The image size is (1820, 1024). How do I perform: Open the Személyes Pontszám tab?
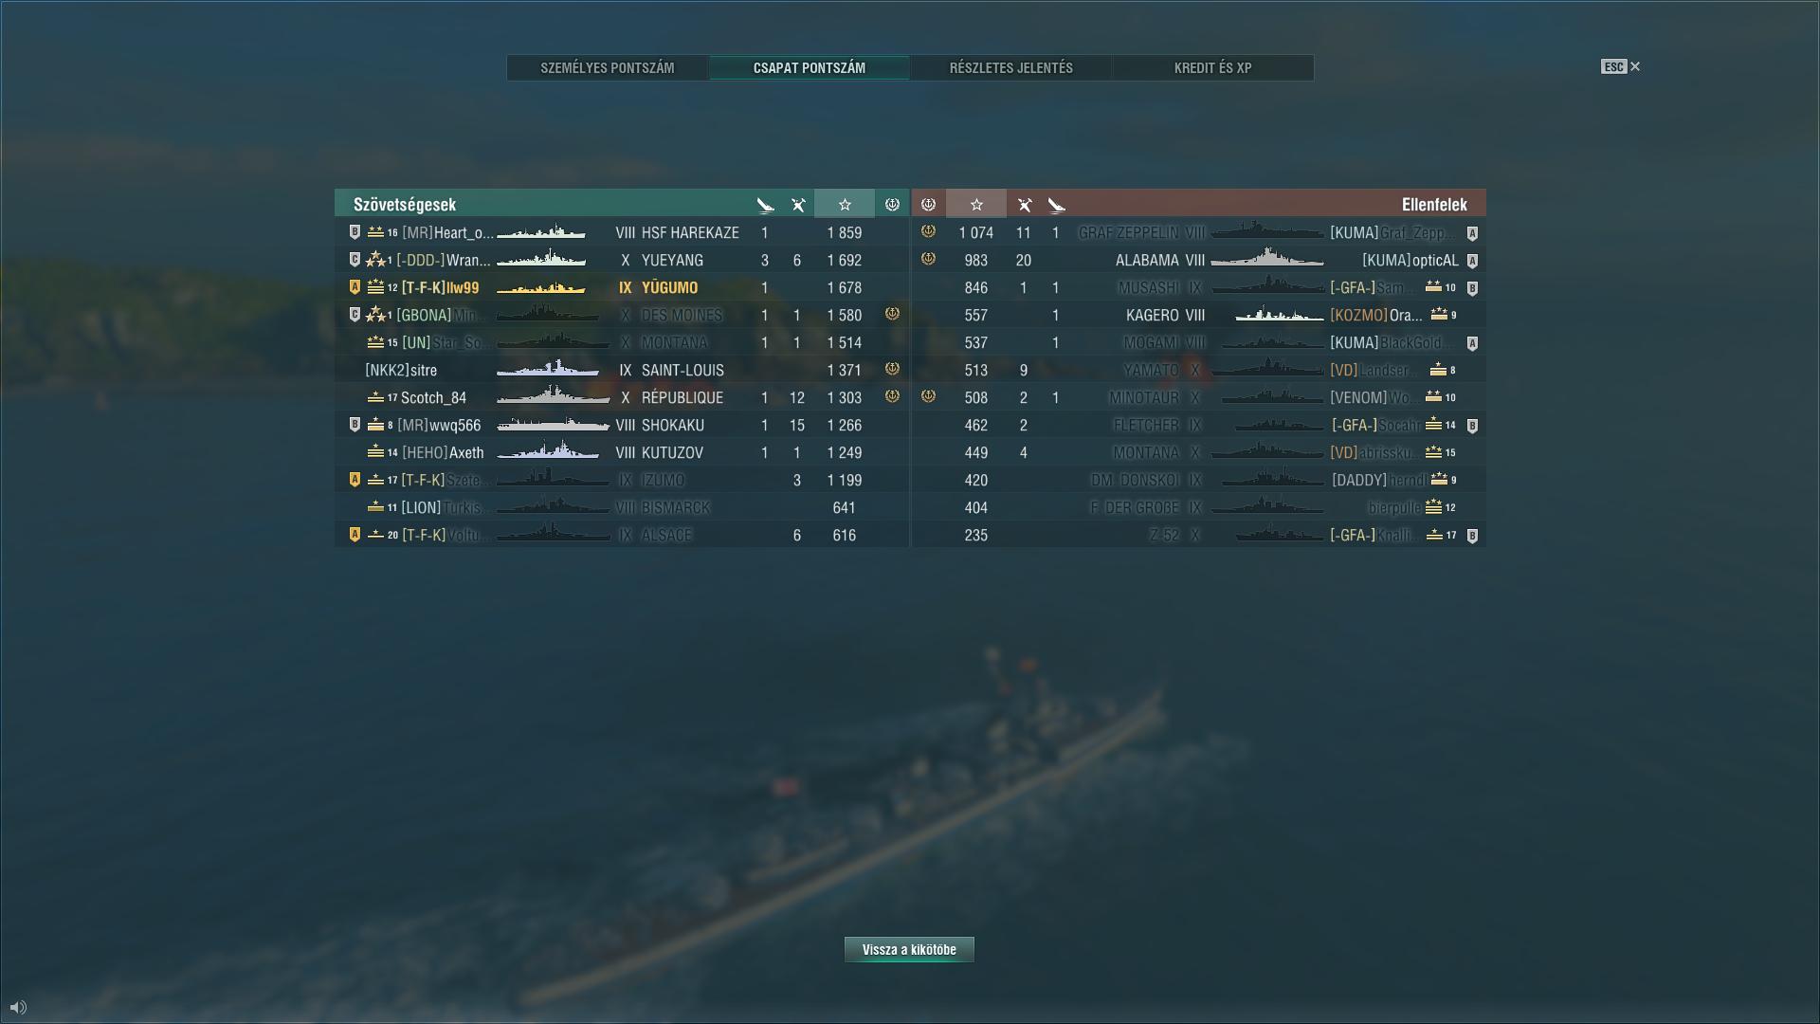click(x=608, y=68)
